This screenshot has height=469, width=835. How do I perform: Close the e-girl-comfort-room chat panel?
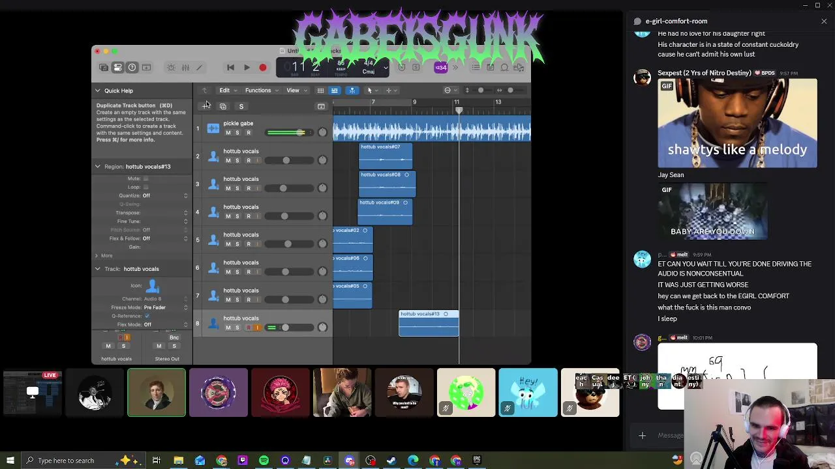[824, 21]
